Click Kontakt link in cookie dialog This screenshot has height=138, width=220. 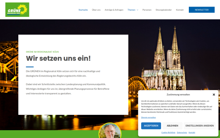[x=192, y=132]
